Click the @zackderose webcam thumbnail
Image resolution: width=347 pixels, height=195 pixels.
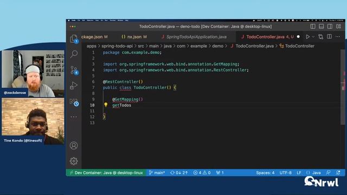pos(33,74)
